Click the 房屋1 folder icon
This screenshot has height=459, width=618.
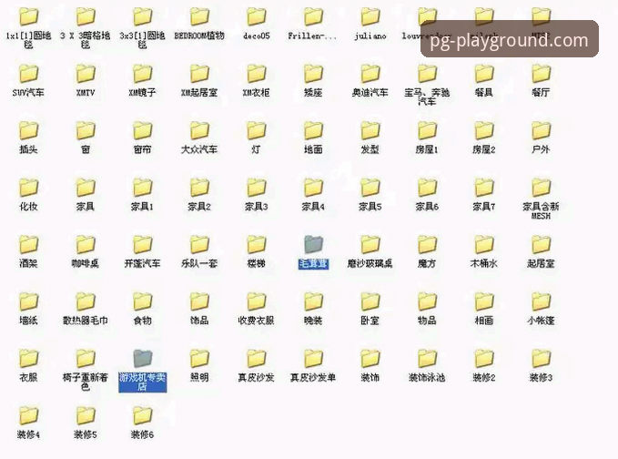click(x=427, y=130)
